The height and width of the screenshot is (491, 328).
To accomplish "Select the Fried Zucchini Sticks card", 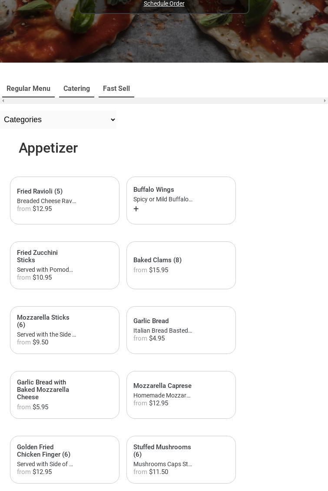I will [x=65, y=265].
